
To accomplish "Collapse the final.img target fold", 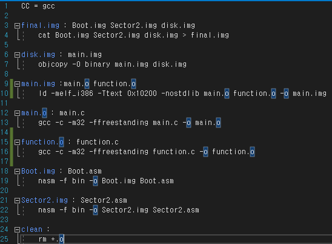I will [17, 26].
